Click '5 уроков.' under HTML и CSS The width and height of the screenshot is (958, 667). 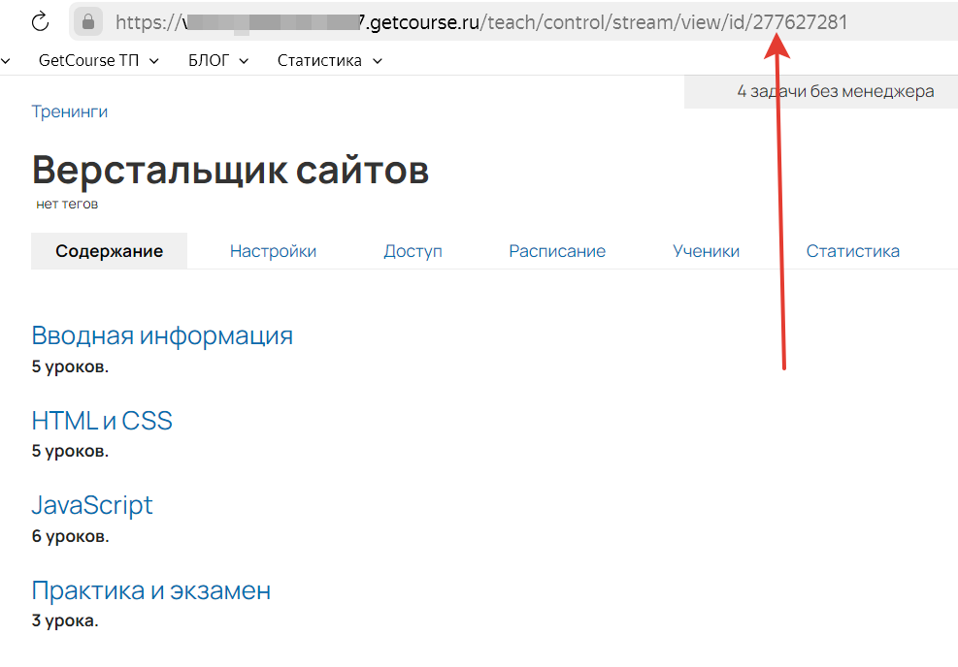pos(70,451)
